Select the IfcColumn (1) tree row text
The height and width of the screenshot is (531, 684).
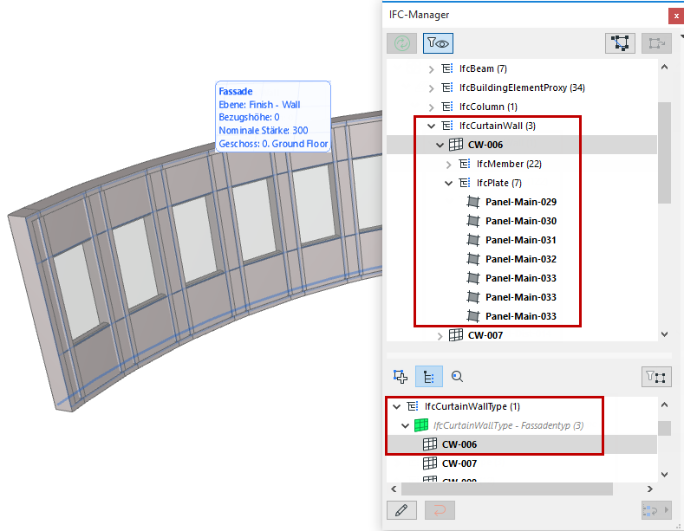pyautogui.click(x=488, y=107)
